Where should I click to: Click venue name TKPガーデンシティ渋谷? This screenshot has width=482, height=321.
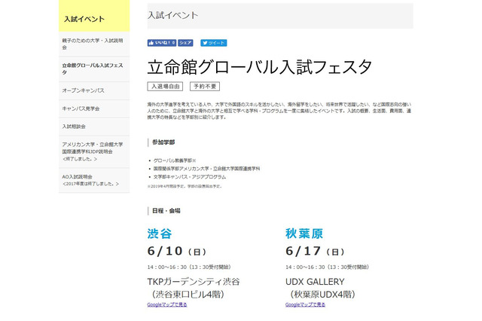tap(194, 282)
